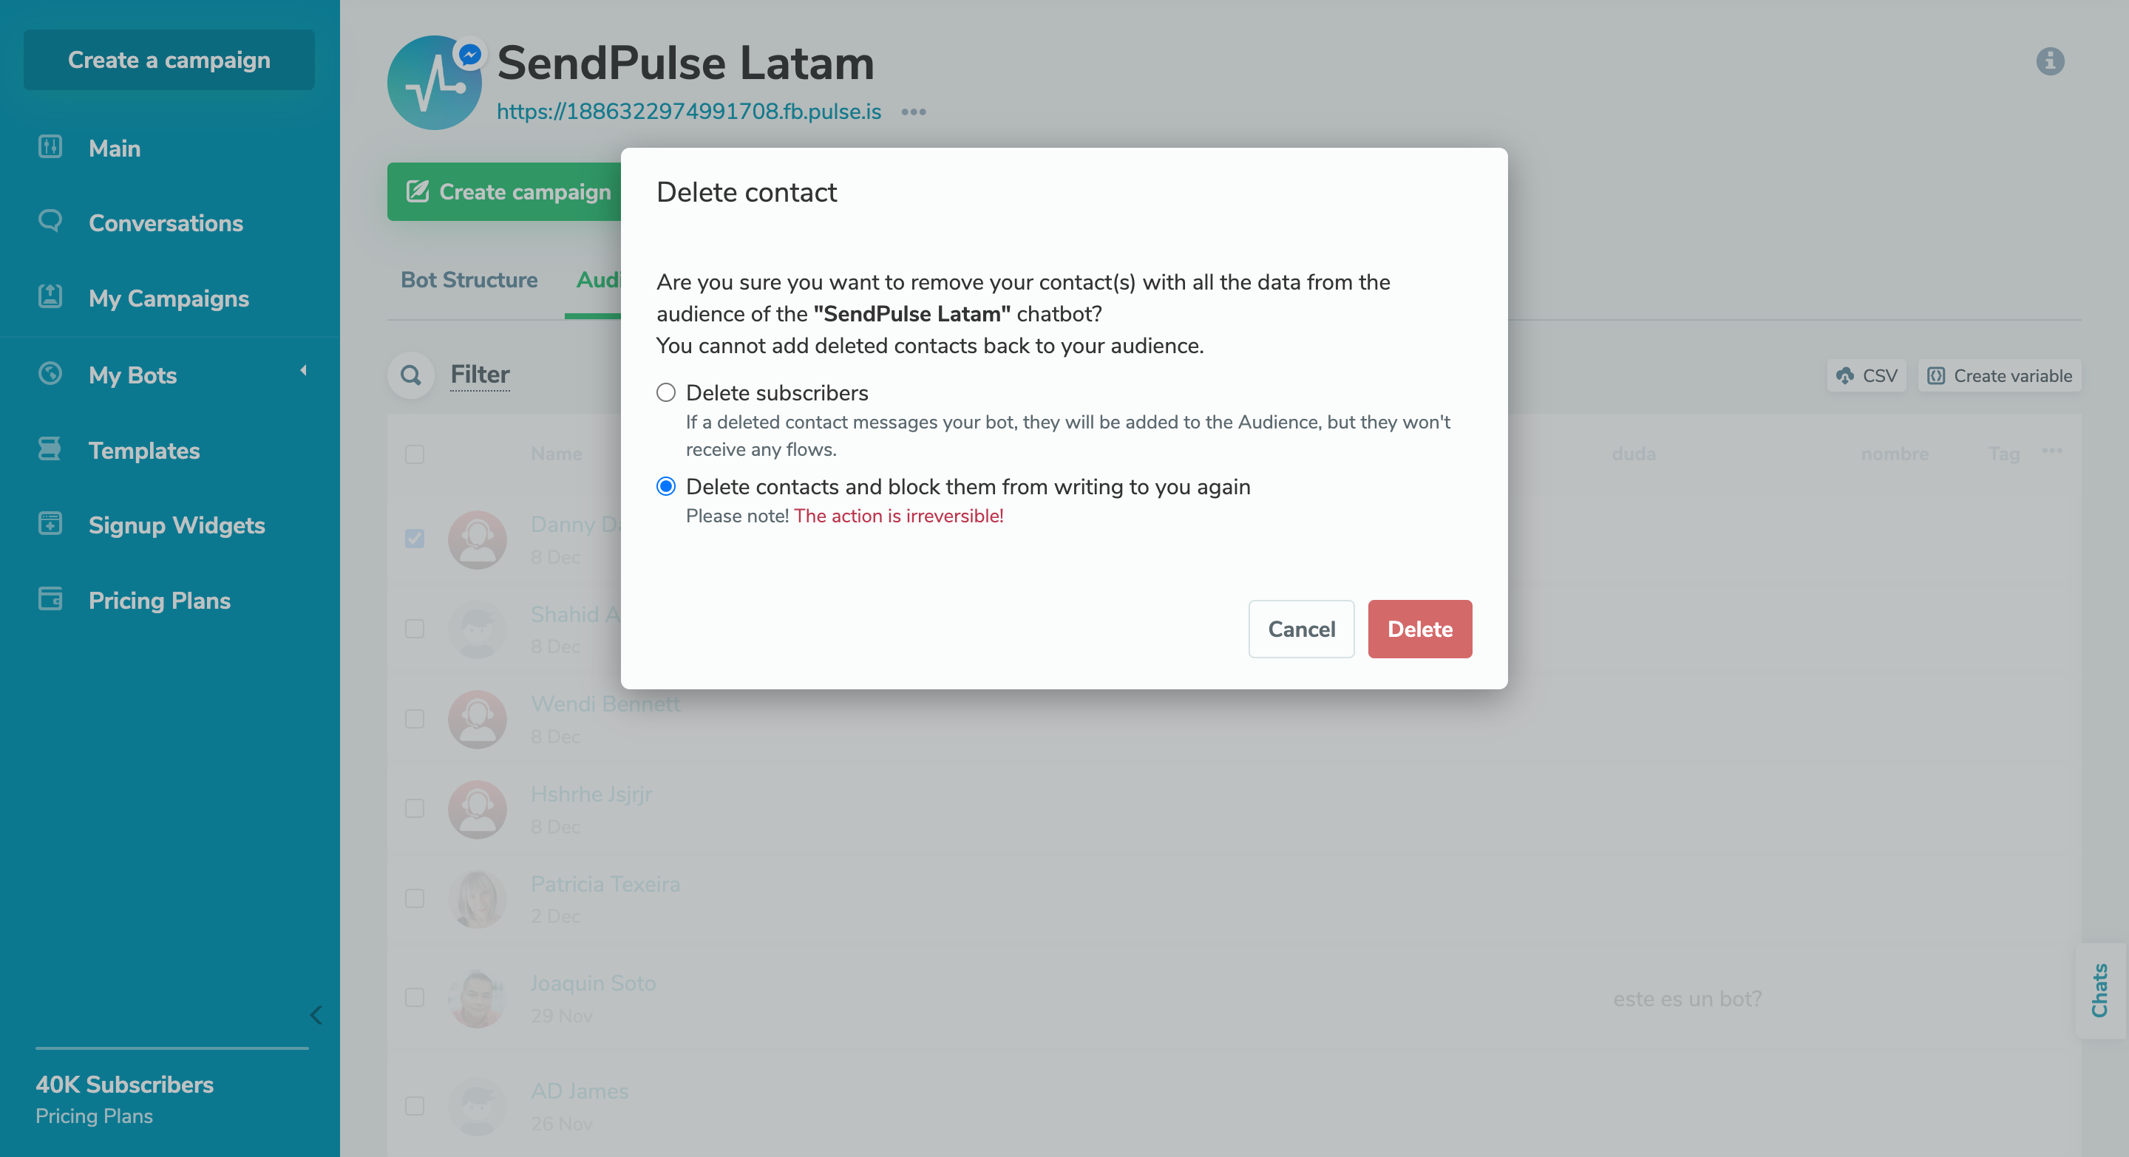Collapse the sidebar with the arrow chevron
Image resolution: width=2129 pixels, height=1157 pixels.
pyautogui.click(x=316, y=1017)
